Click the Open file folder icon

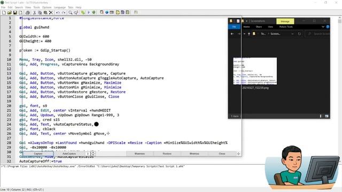tap(10, 13)
